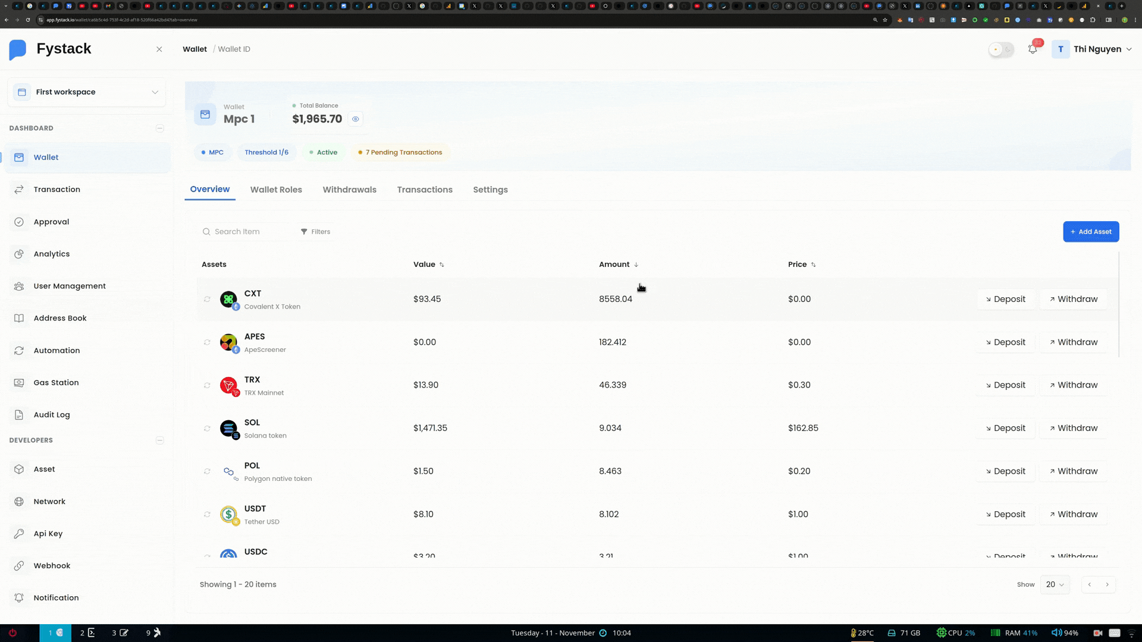1142x642 pixels.
Task: Toggle sort direction on the Amount column
Action: coord(635,265)
